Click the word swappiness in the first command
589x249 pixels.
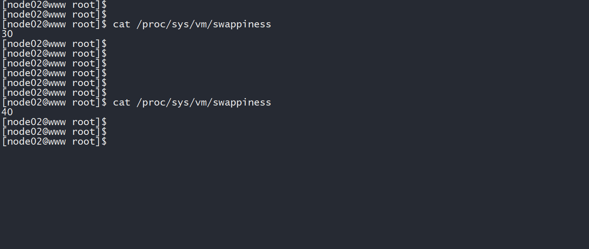click(242, 24)
